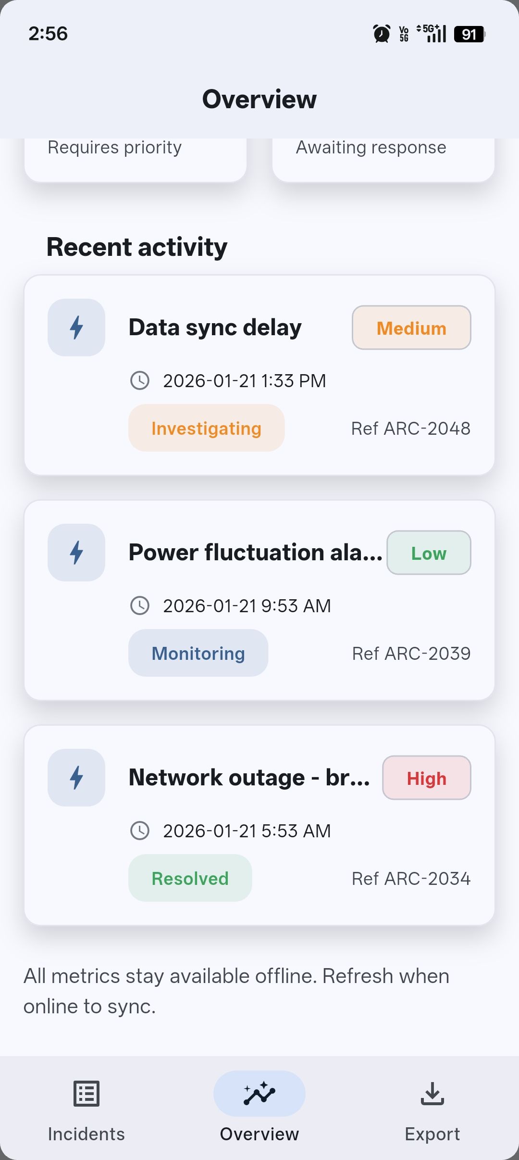Tap the Network outage lightning icon
519x1160 pixels.
pyautogui.click(x=76, y=778)
